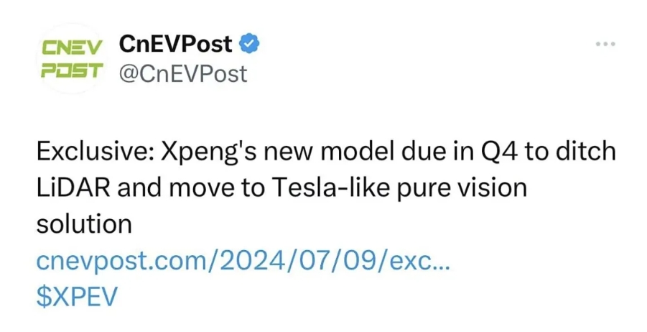The width and height of the screenshot is (647, 332).
Task: Visit the @CnEVPost handle
Action: coord(183,74)
